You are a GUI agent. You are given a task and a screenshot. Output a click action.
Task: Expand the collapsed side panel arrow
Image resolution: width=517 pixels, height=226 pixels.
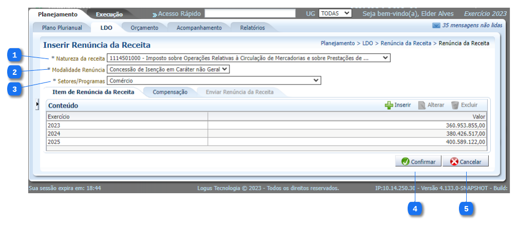[x=37, y=105]
